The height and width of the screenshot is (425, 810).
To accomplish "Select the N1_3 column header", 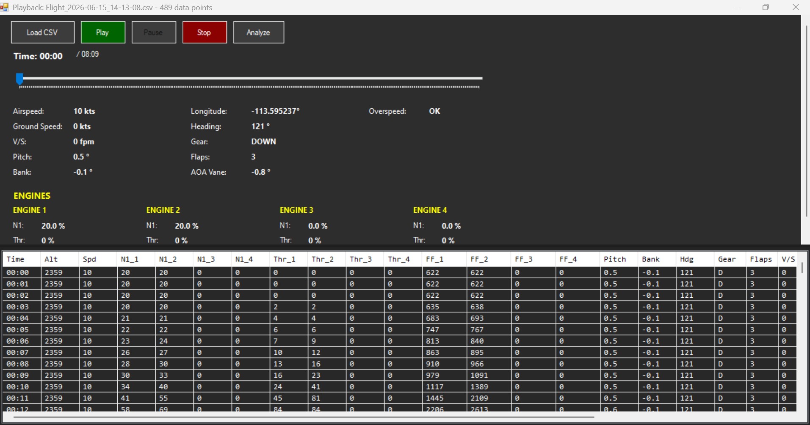I will (x=212, y=259).
